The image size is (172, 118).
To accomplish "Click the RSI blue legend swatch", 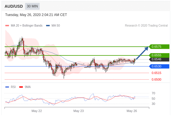I will 7,87.
